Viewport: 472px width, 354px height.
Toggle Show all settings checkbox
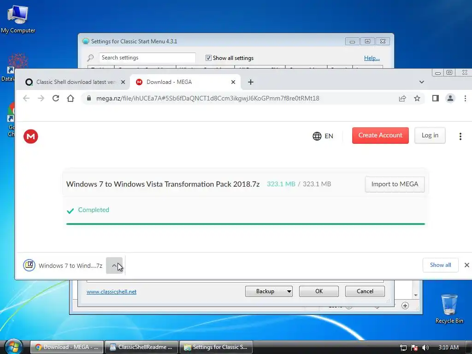pyautogui.click(x=208, y=58)
